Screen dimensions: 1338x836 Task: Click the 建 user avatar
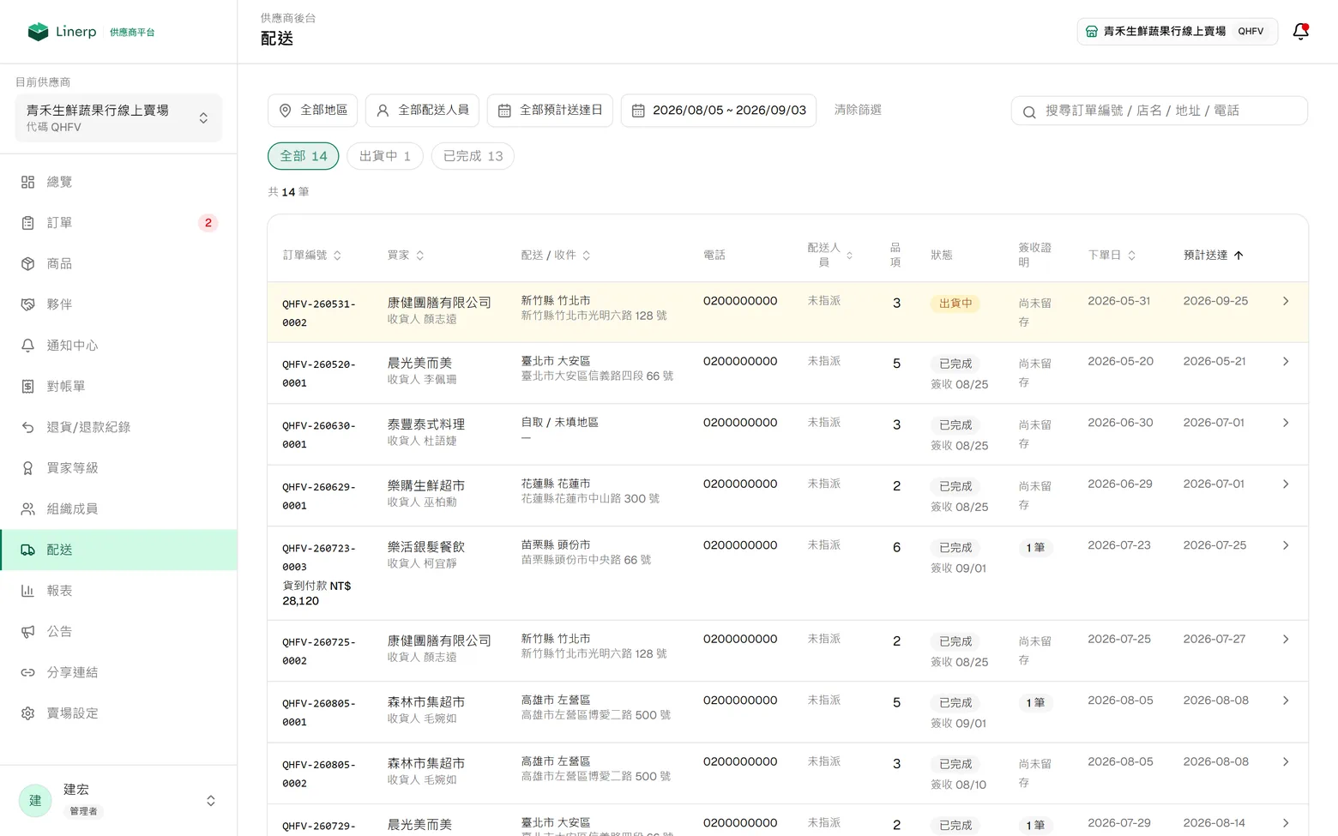35,800
